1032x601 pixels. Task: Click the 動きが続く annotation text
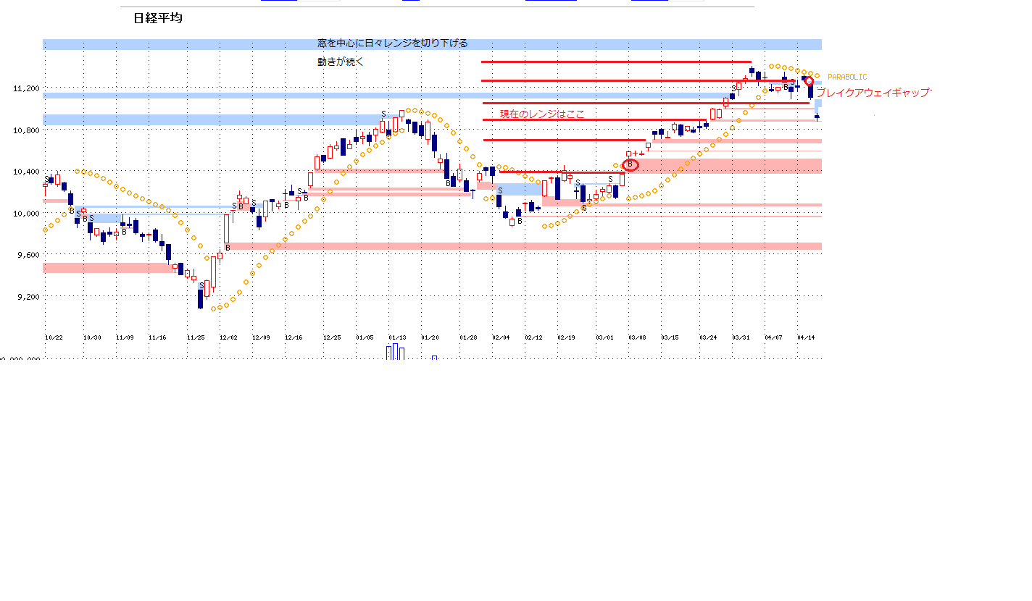click(x=340, y=62)
